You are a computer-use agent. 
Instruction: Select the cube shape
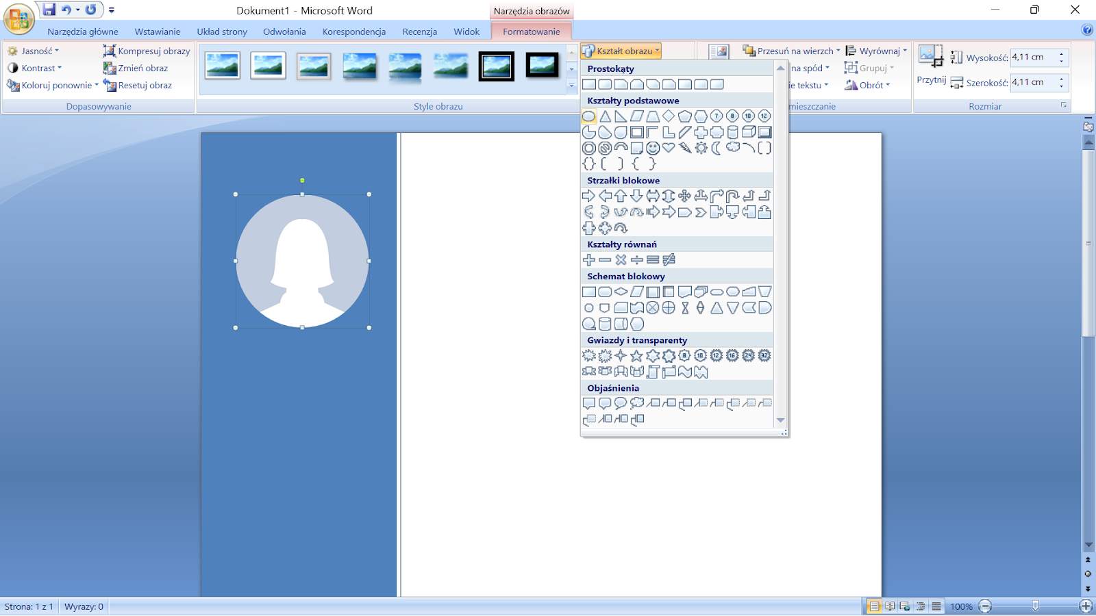pos(749,132)
